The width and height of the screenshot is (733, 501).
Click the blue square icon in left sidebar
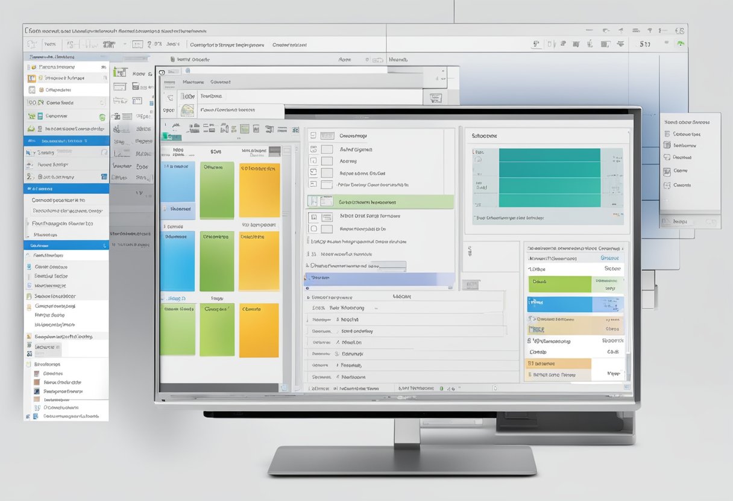(x=104, y=177)
